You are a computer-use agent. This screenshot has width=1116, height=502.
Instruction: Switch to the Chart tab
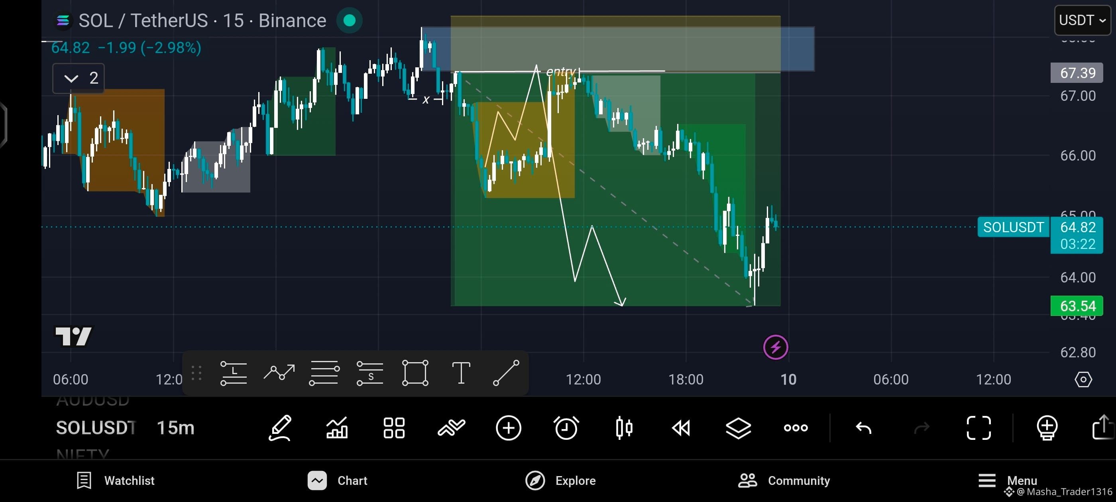[338, 480]
